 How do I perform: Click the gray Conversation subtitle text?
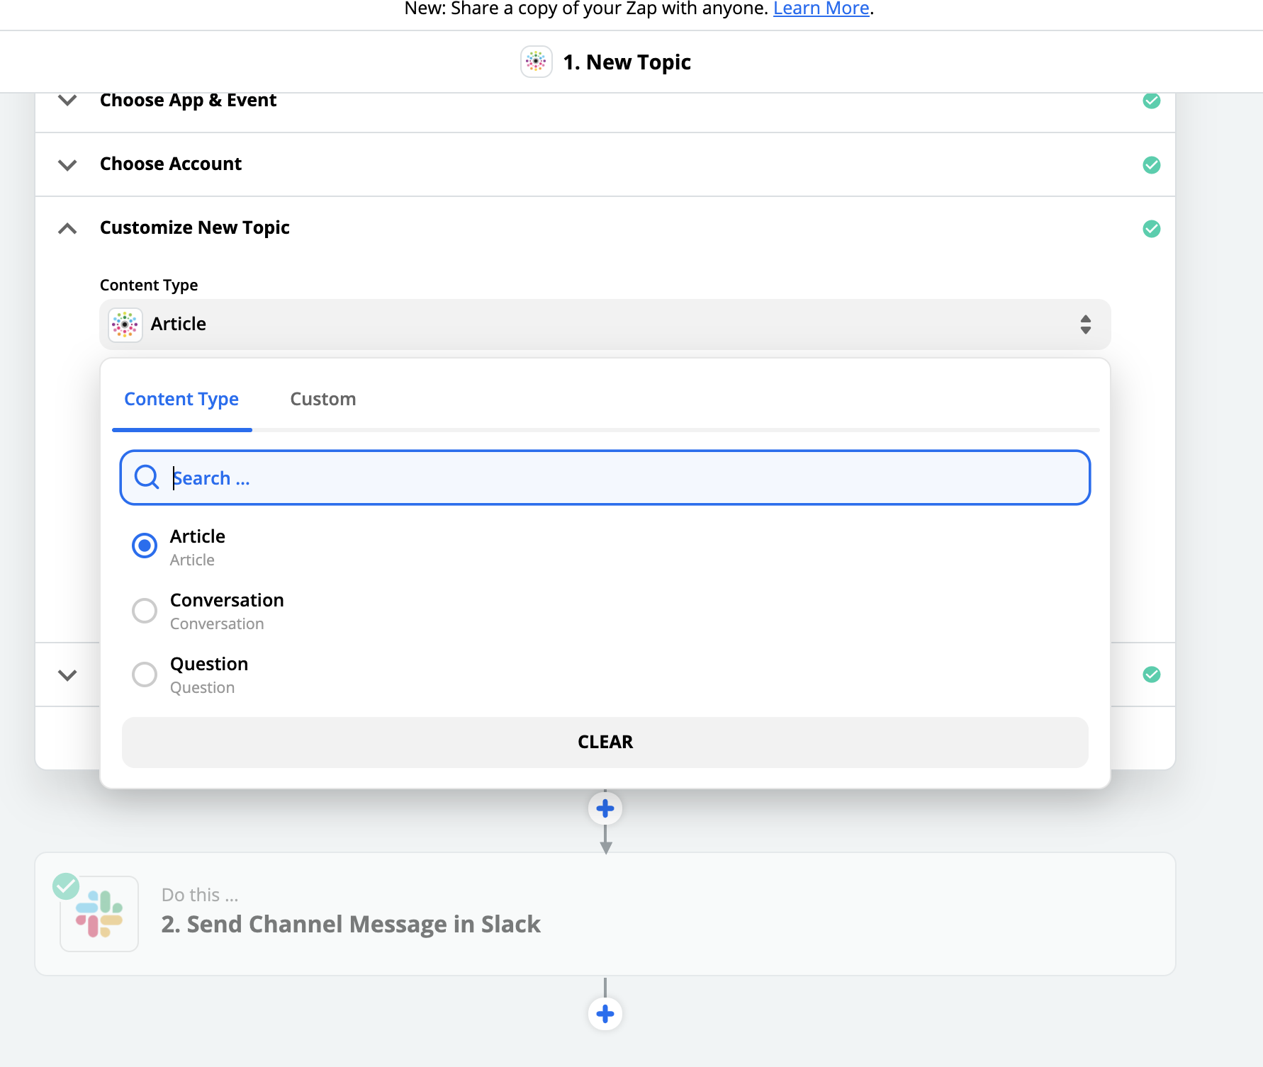tap(217, 624)
